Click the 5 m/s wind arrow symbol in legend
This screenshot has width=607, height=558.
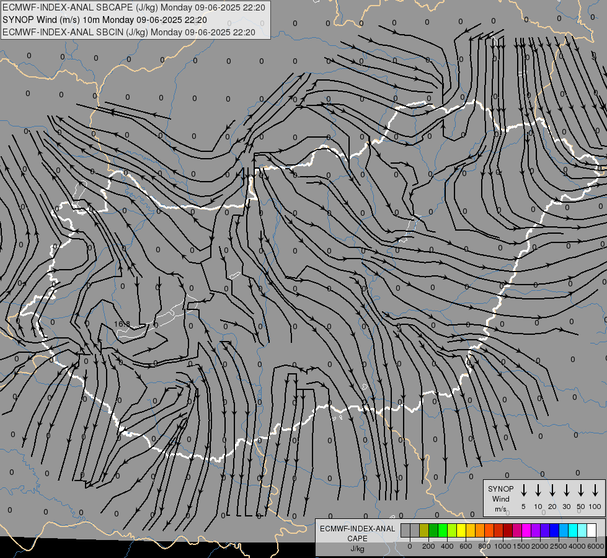pyautogui.click(x=523, y=490)
